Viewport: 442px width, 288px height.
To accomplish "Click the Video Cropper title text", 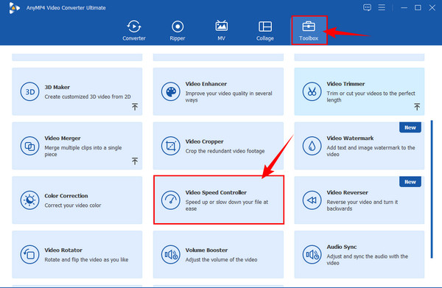I will 204,141.
